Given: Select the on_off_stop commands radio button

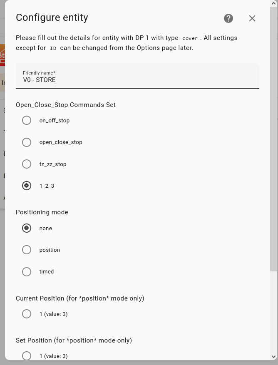Looking at the screenshot, I should click(27, 120).
